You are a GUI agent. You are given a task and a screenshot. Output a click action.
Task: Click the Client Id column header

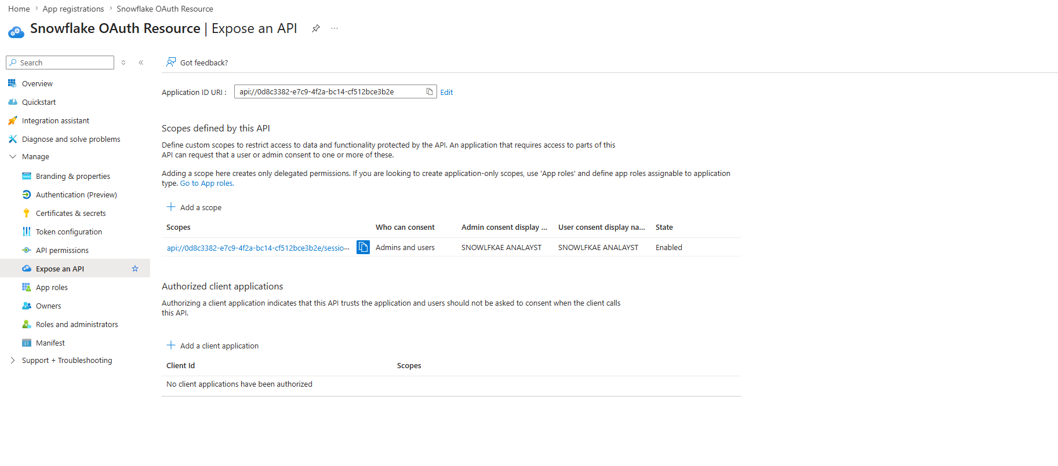click(181, 365)
